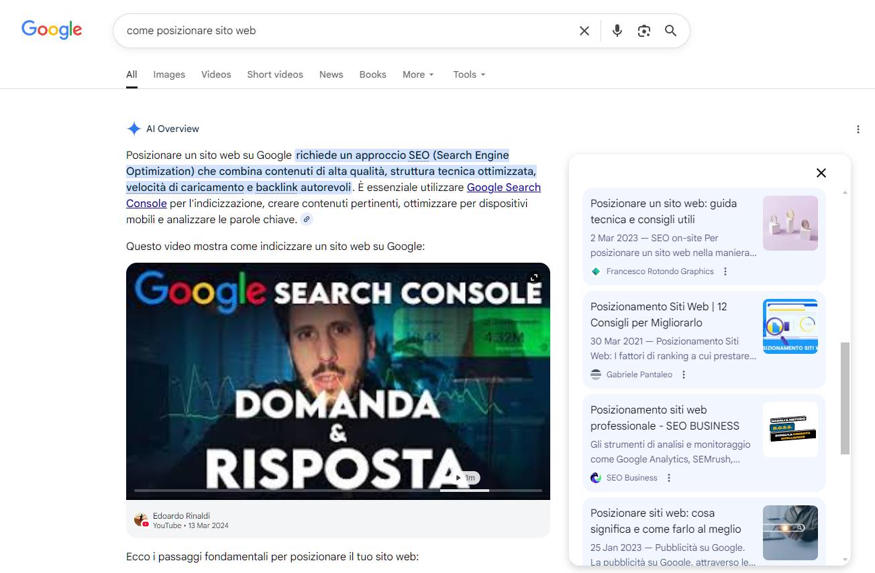This screenshot has width=875, height=573.
Task: Copy the AI Overview link via the chain icon
Action: click(307, 218)
